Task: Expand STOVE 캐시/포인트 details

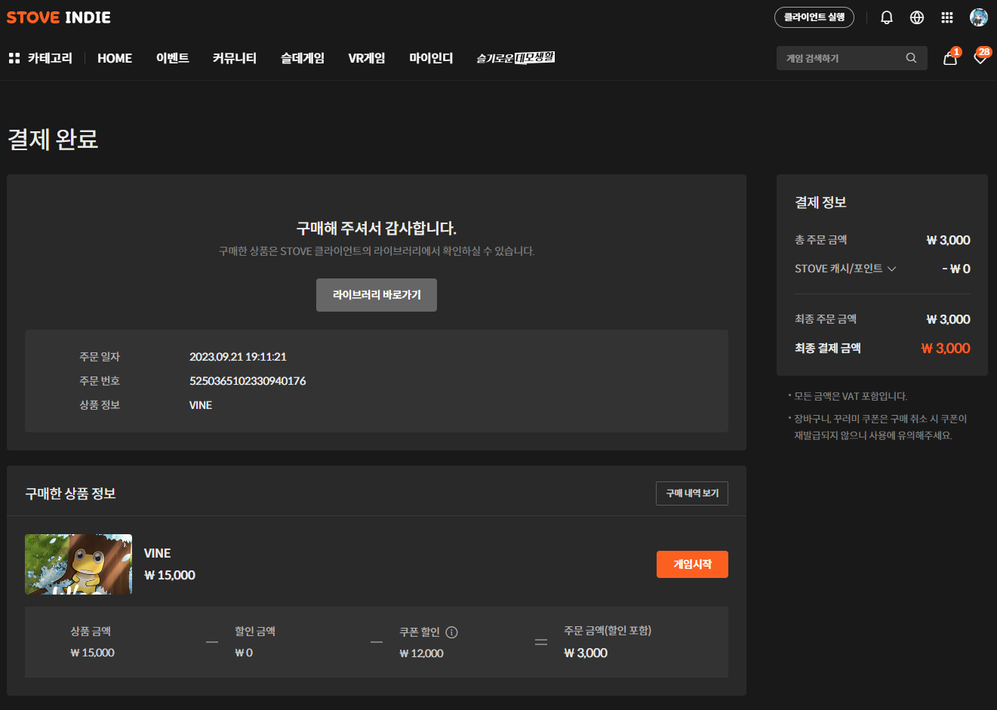Action: tap(892, 269)
